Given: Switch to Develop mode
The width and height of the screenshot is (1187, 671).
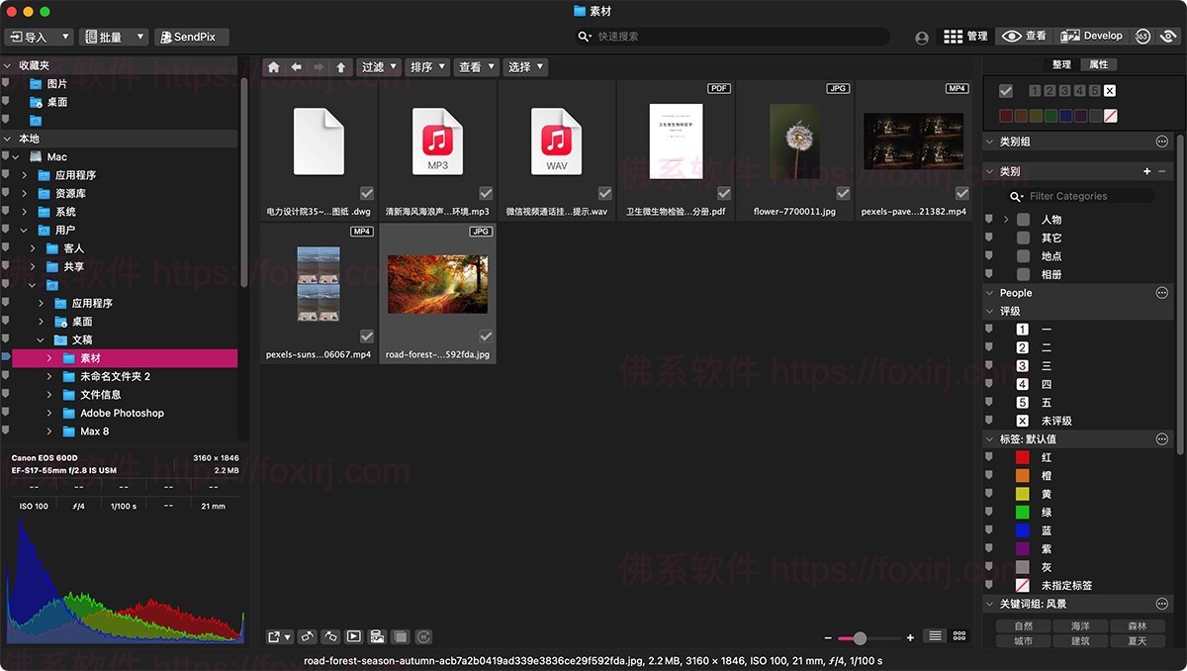Looking at the screenshot, I should [x=1092, y=36].
